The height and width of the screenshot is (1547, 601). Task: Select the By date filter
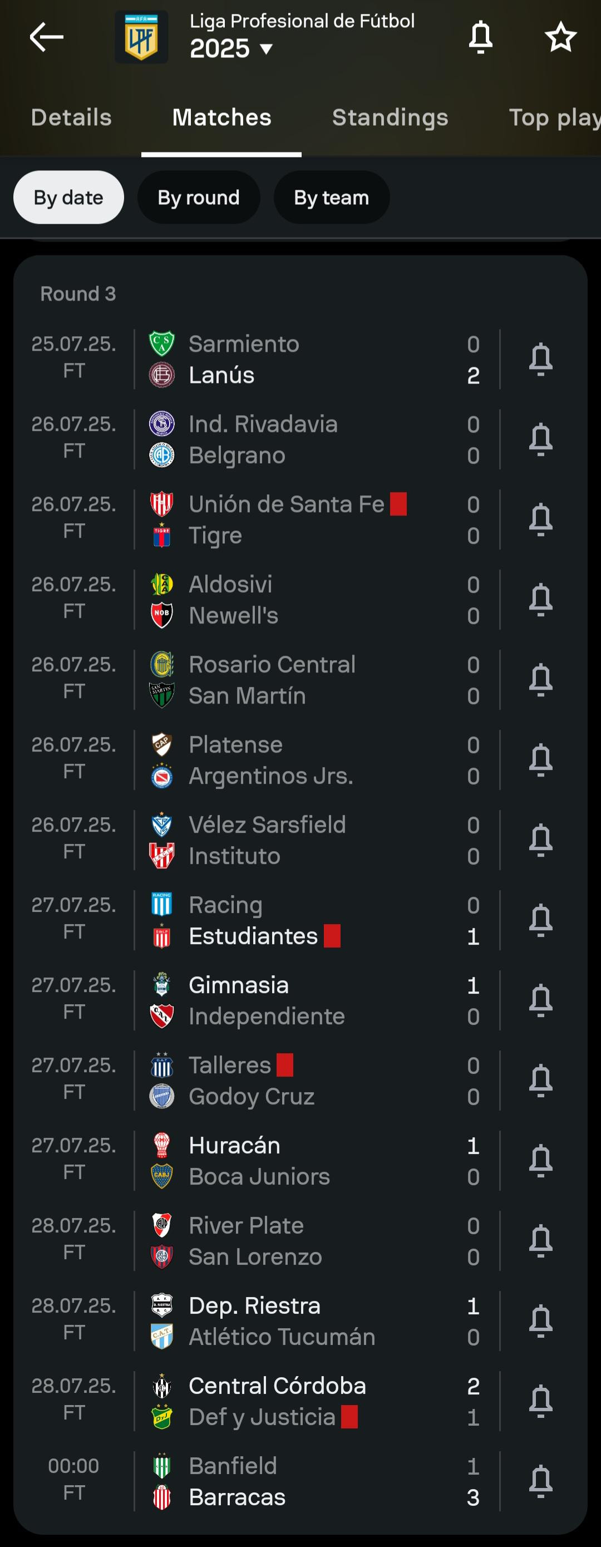[68, 198]
